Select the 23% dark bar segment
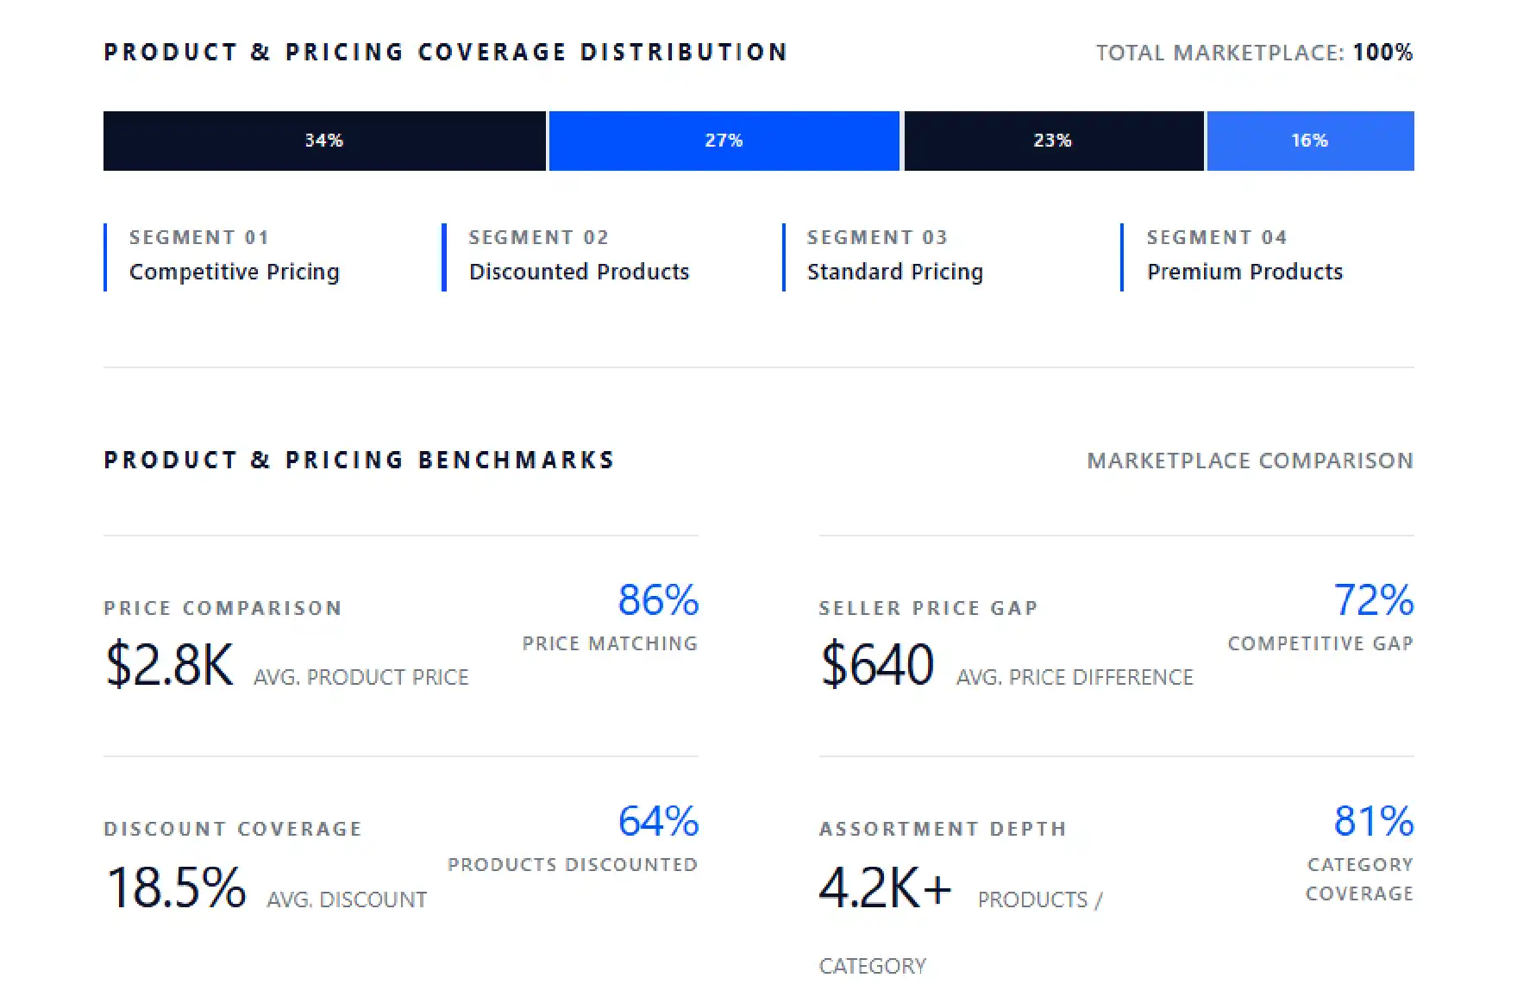 click(x=1053, y=141)
